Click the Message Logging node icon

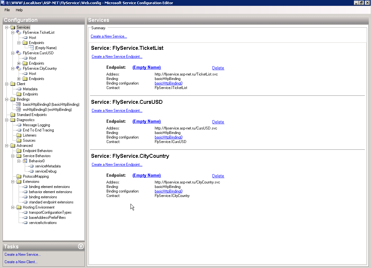(x=20, y=125)
